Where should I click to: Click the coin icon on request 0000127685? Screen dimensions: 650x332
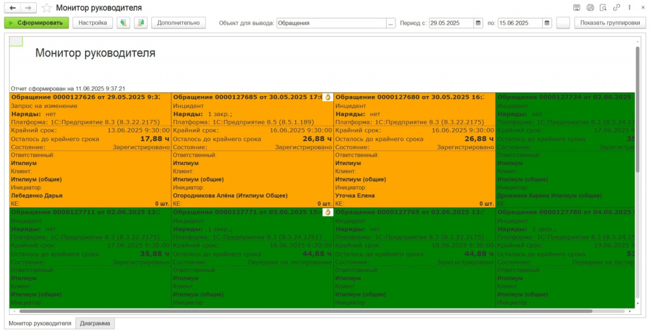(328, 97)
